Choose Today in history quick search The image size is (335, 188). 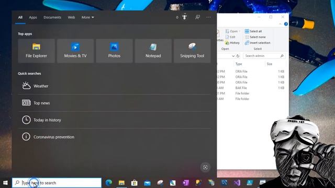[x=114, y=120]
